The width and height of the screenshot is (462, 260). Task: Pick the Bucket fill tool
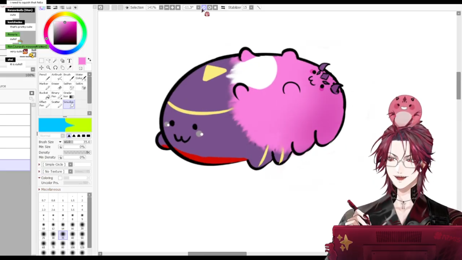pyautogui.click(x=44, y=95)
